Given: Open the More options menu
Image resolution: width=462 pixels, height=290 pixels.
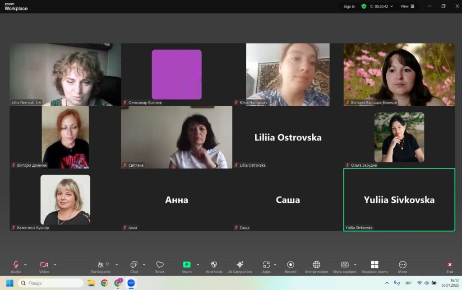Looking at the screenshot, I should point(402,265).
